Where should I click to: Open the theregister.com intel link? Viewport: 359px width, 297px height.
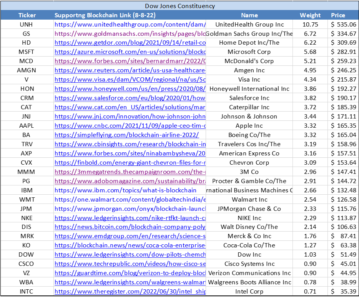tap(130, 292)
